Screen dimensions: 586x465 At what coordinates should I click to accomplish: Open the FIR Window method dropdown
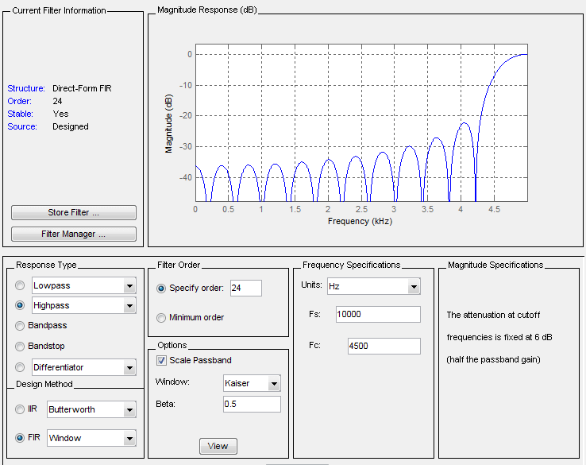[x=129, y=438]
